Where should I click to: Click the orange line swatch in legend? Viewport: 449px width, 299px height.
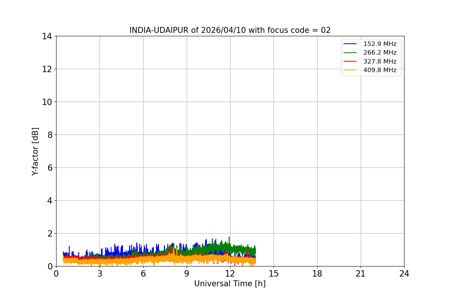(x=351, y=70)
